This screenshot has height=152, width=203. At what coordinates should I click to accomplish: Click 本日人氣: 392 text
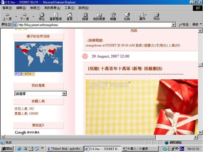[x=24, y=108]
